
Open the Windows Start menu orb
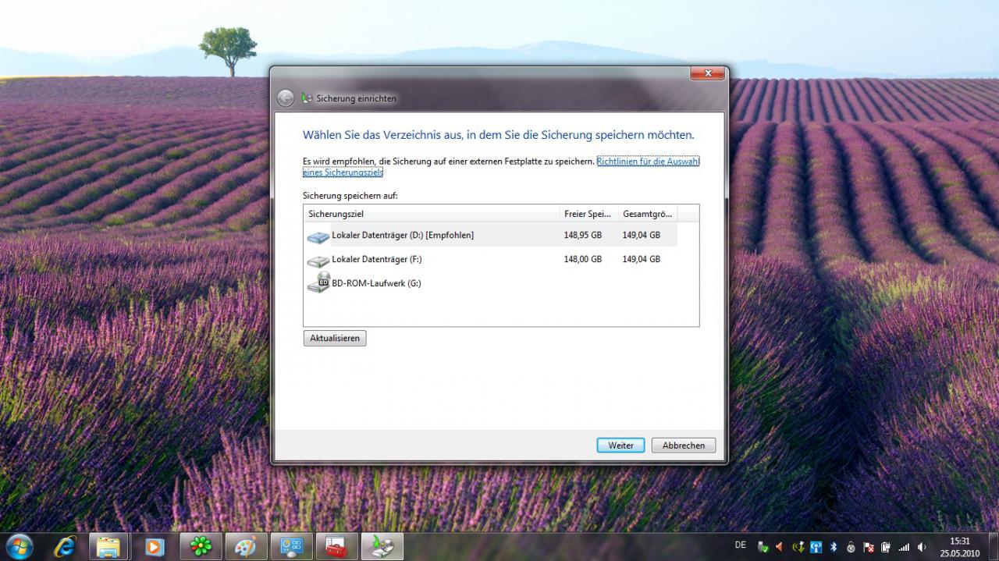coord(19,546)
